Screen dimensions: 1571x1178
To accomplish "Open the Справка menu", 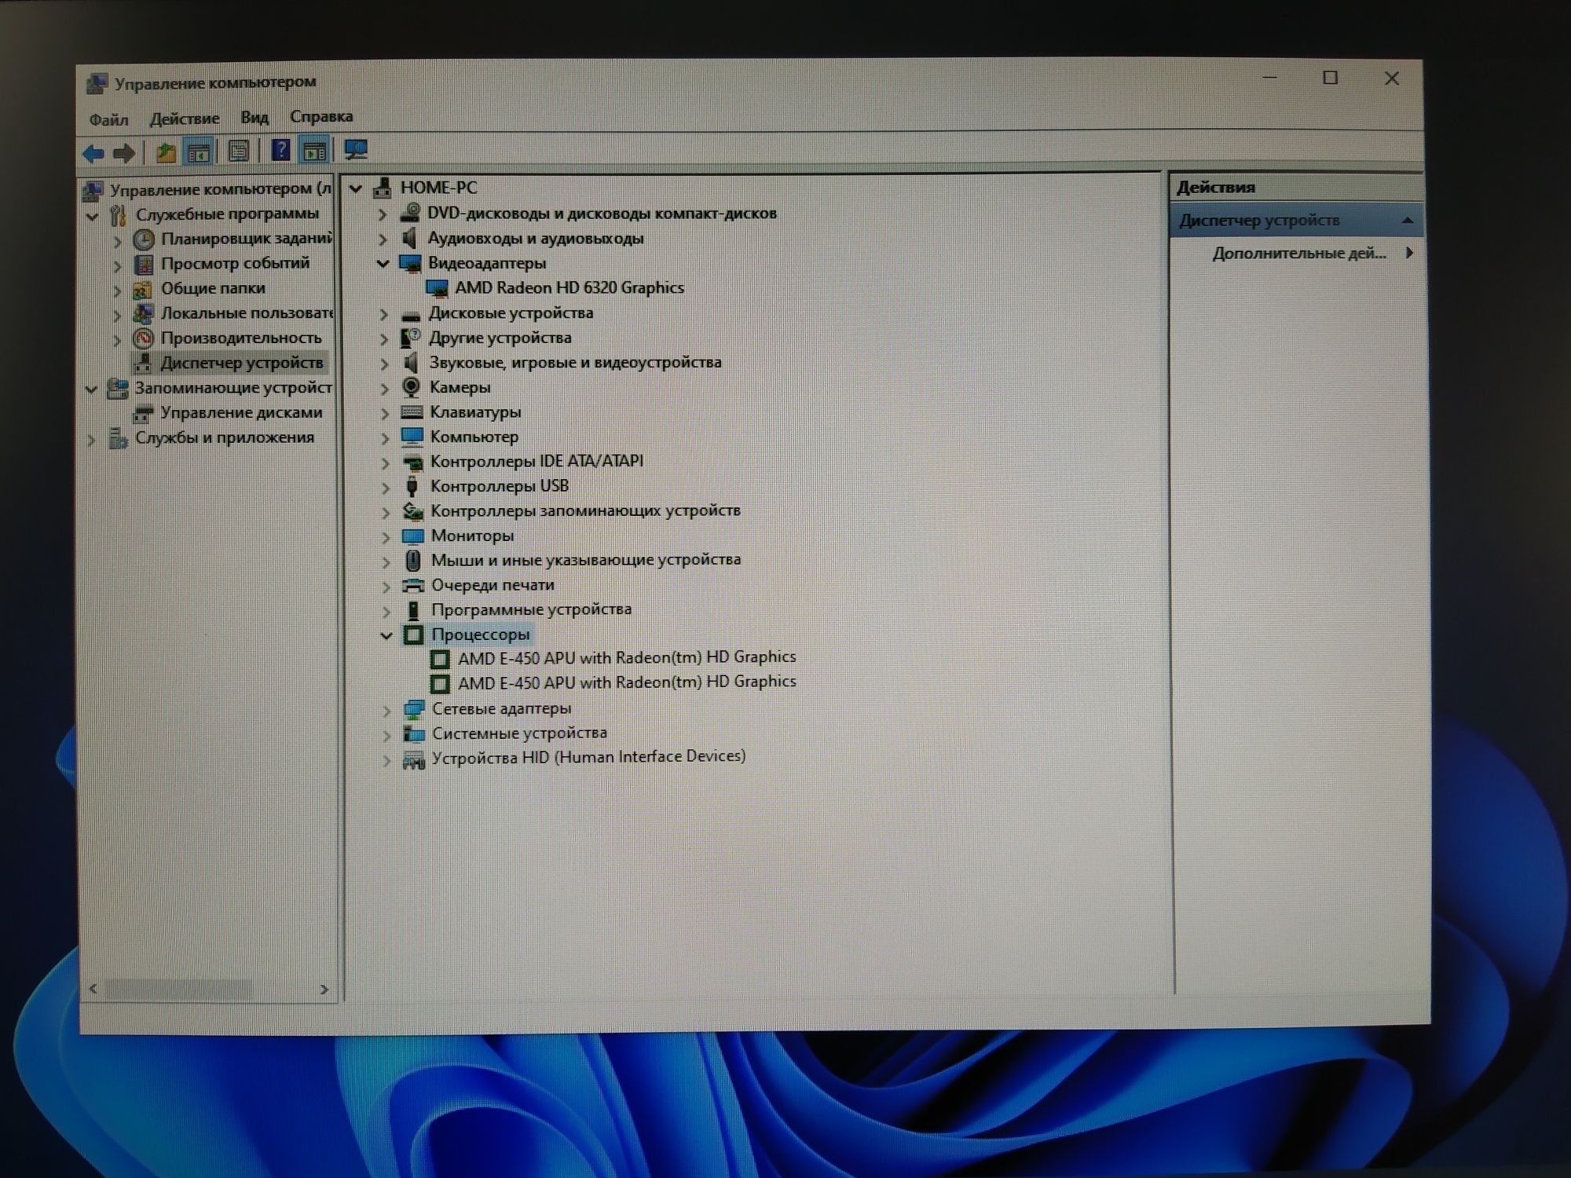I will pyautogui.click(x=321, y=116).
